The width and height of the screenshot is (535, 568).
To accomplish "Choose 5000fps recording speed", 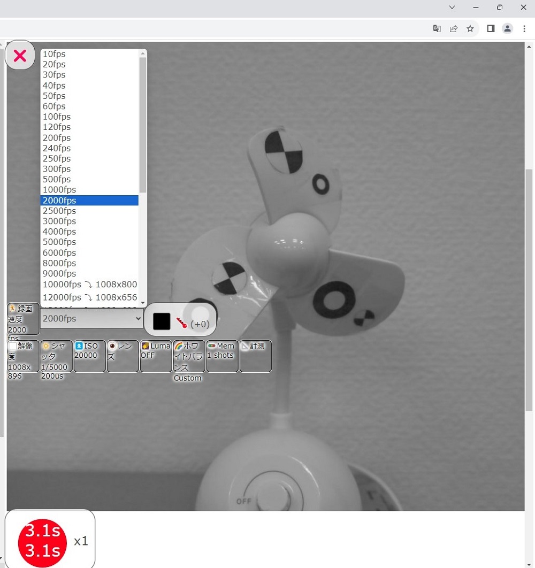I will click(89, 242).
